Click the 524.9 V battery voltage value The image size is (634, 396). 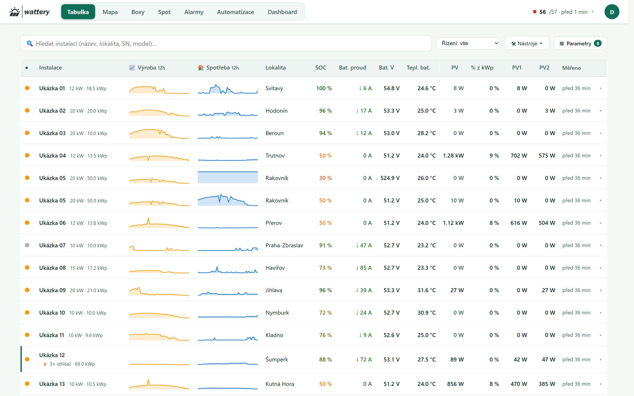tap(390, 178)
